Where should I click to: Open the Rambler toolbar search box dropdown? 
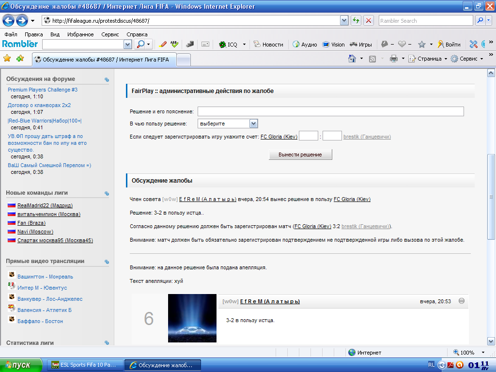127,44
